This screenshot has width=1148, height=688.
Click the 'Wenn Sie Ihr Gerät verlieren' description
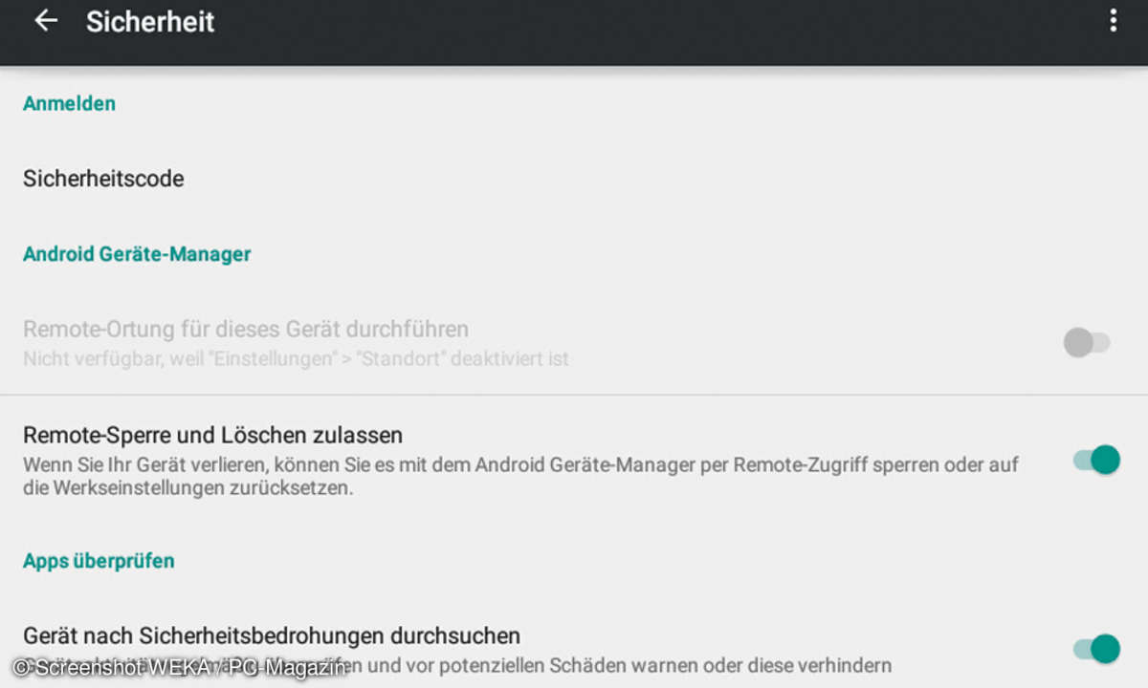point(520,476)
